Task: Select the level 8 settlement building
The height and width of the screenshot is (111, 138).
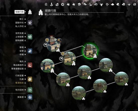Action: click(x=69, y=59)
